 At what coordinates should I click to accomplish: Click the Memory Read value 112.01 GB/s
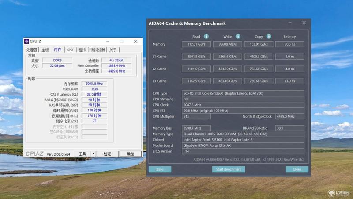pyautogui.click(x=196, y=44)
